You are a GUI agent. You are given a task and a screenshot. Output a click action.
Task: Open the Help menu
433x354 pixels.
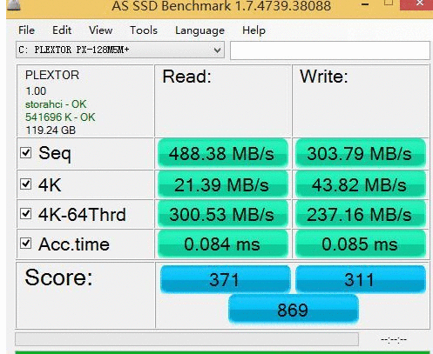(x=254, y=30)
